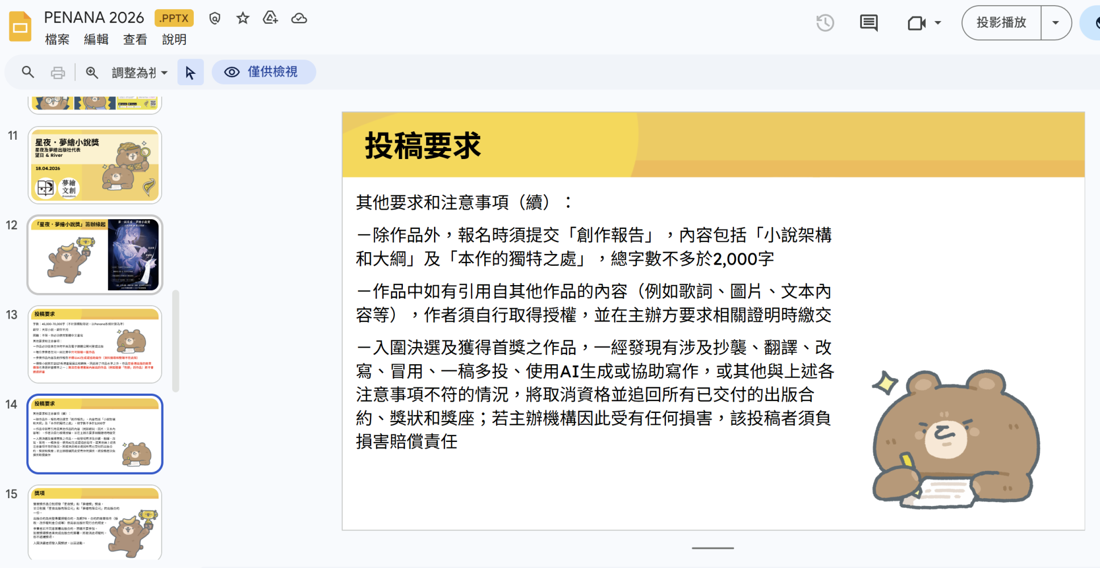This screenshot has width=1100, height=568.
Task: Click the .PPTX format badge
Action: [174, 18]
